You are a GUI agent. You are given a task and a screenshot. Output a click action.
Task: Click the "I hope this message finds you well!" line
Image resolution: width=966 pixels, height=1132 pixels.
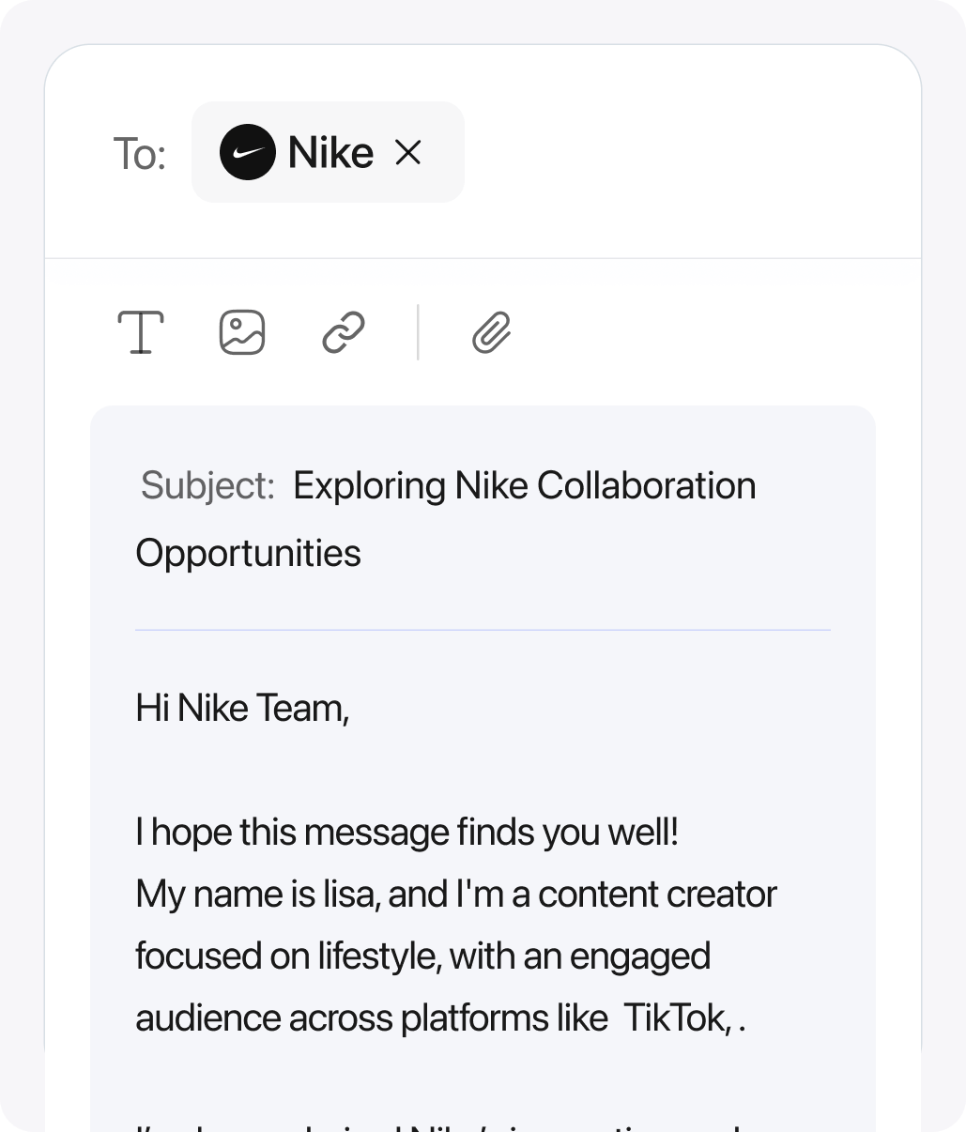coord(407,832)
